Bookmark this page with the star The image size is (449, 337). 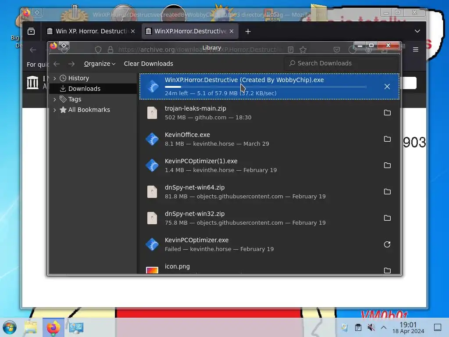tap(303, 50)
